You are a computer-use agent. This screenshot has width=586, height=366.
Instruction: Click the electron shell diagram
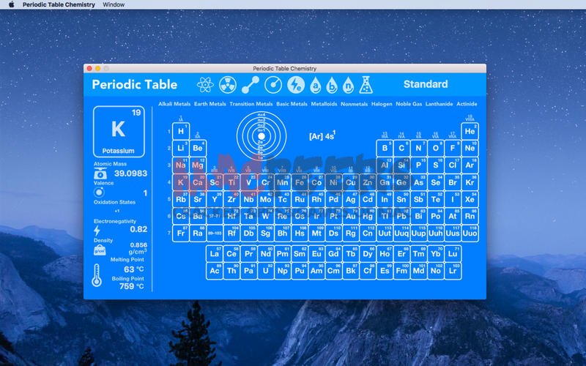(x=262, y=136)
